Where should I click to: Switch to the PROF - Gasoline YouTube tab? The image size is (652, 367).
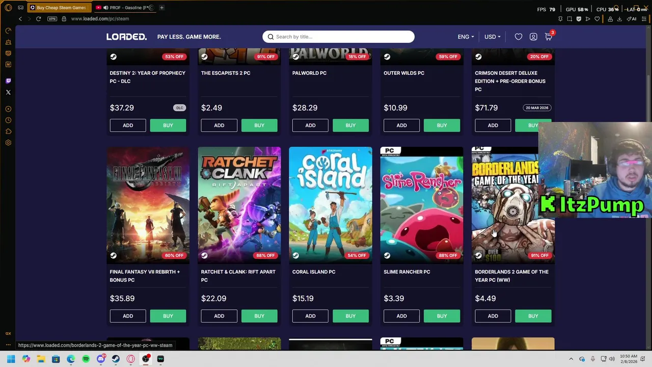pos(126,8)
